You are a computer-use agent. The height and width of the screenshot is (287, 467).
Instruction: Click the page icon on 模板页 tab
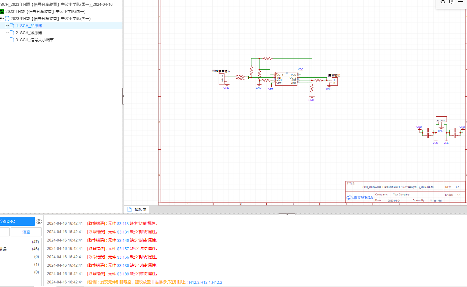[x=130, y=210]
